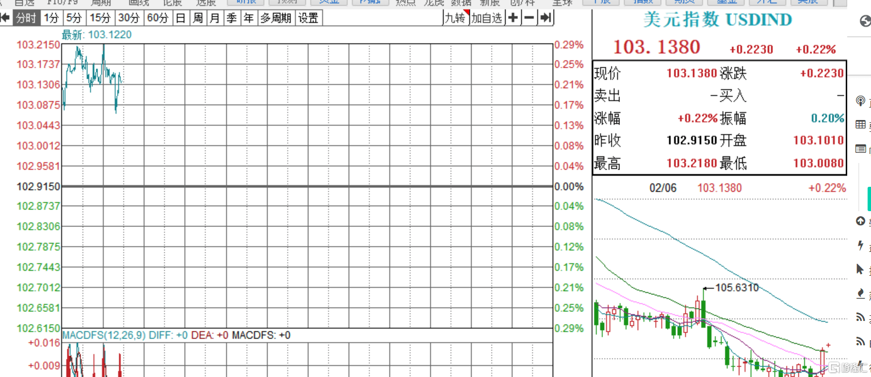Screen dimensions: 871x377
Task: Click the +0.016 MACD axis label
Action: pos(44,342)
